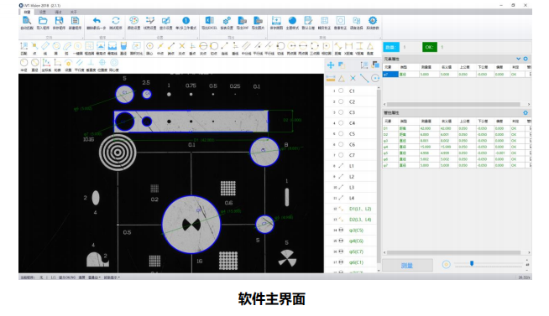Screen dimensions: 549x316
Task: Click the green OK counter label
Action: point(429,47)
